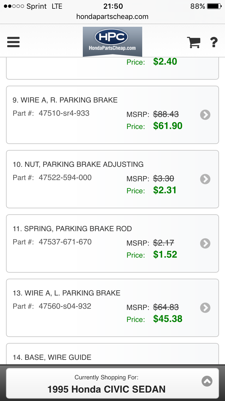This screenshot has width=225, height=401.
Task: Tap the HondaPartsCheap.com HPC logo
Action: point(112,41)
